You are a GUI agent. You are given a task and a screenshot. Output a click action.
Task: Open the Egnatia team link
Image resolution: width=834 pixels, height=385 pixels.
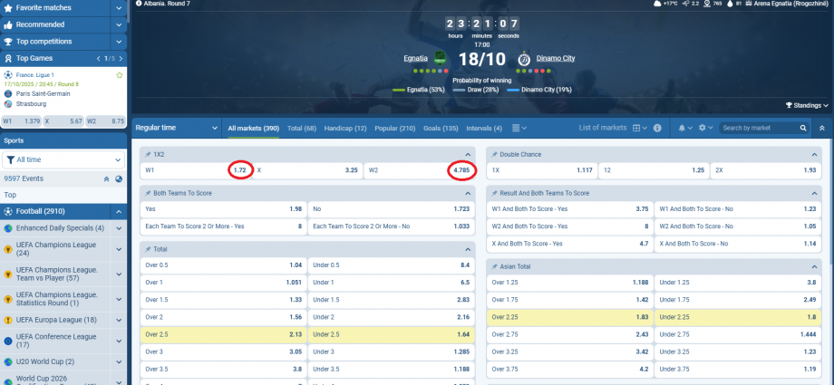tap(416, 59)
